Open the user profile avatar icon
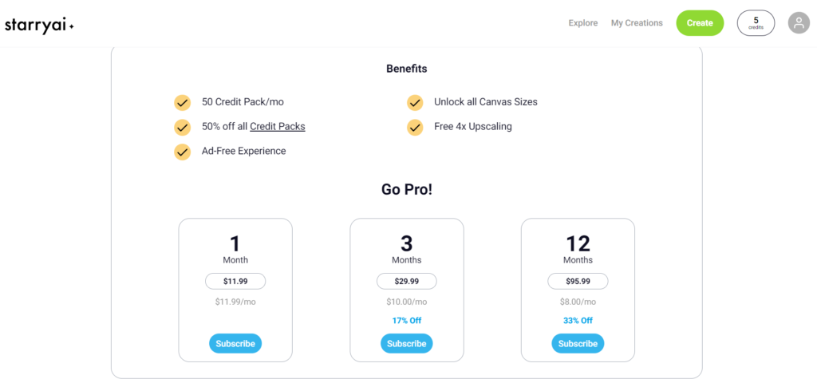This screenshot has width=817, height=387. tap(799, 23)
